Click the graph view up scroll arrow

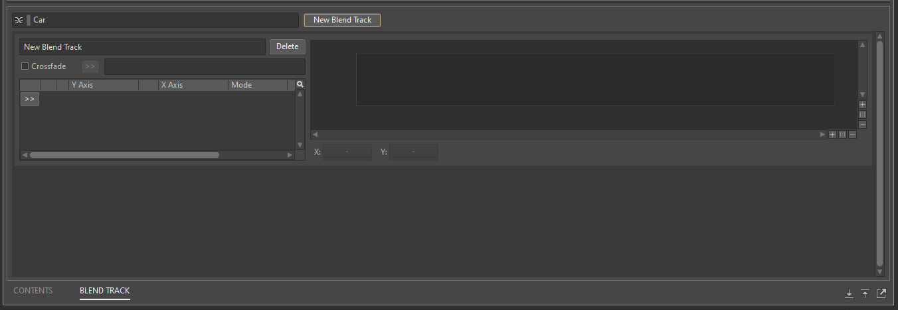pyautogui.click(x=863, y=45)
